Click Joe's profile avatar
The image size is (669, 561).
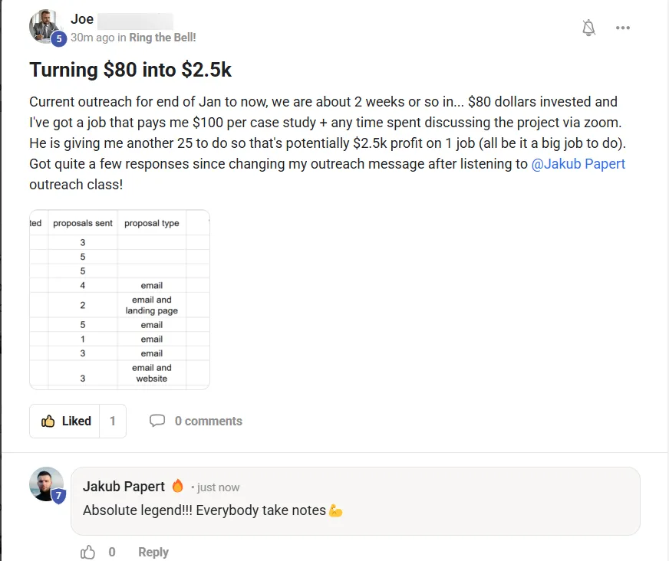[46, 26]
